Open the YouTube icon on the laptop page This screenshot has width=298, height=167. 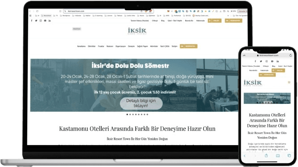pyautogui.click(x=45, y=20)
